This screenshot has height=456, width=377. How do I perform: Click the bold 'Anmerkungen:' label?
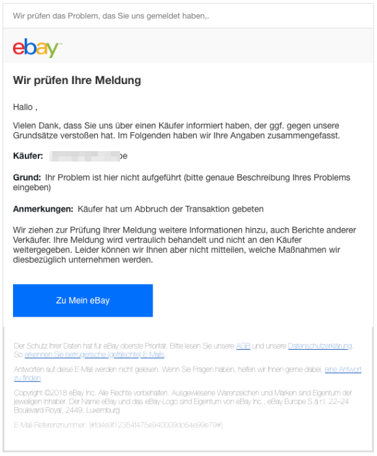click(43, 209)
